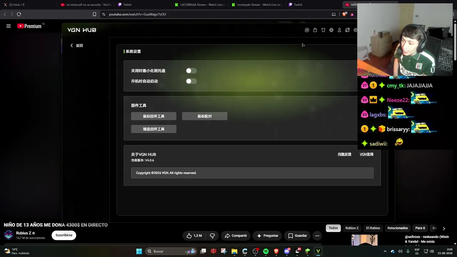Open the ESP ES keyboard language switcher
The height and width of the screenshot is (257, 457).
click(417, 251)
